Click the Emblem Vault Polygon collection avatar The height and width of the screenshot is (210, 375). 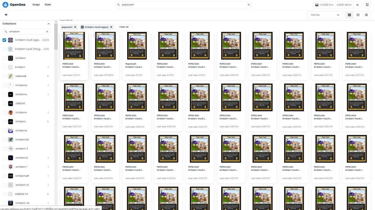10,49
